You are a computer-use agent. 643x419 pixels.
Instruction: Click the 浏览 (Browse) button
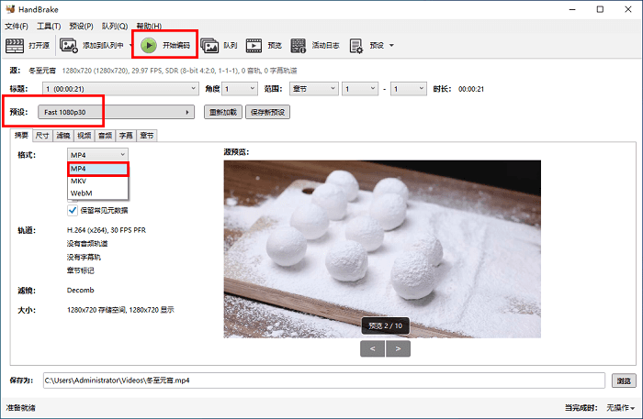point(624,380)
